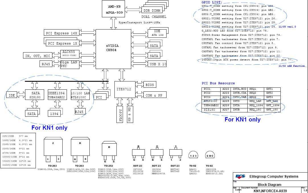Click the HyperTransport arrow between AMD-K8 and CK804
The width and height of the screenshot is (308, 193).
[x=113, y=23]
